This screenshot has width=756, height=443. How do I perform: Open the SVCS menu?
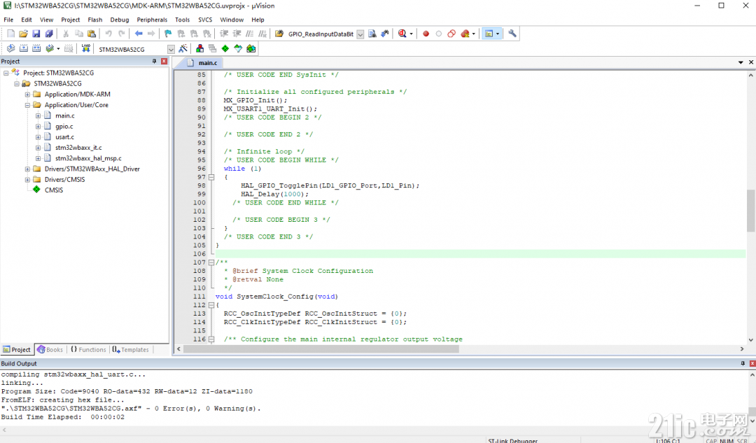tap(205, 20)
